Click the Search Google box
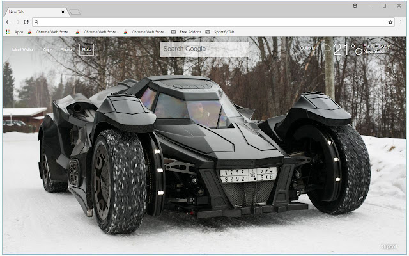The width and height of the screenshot is (409, 256). (x=204, y=49)
